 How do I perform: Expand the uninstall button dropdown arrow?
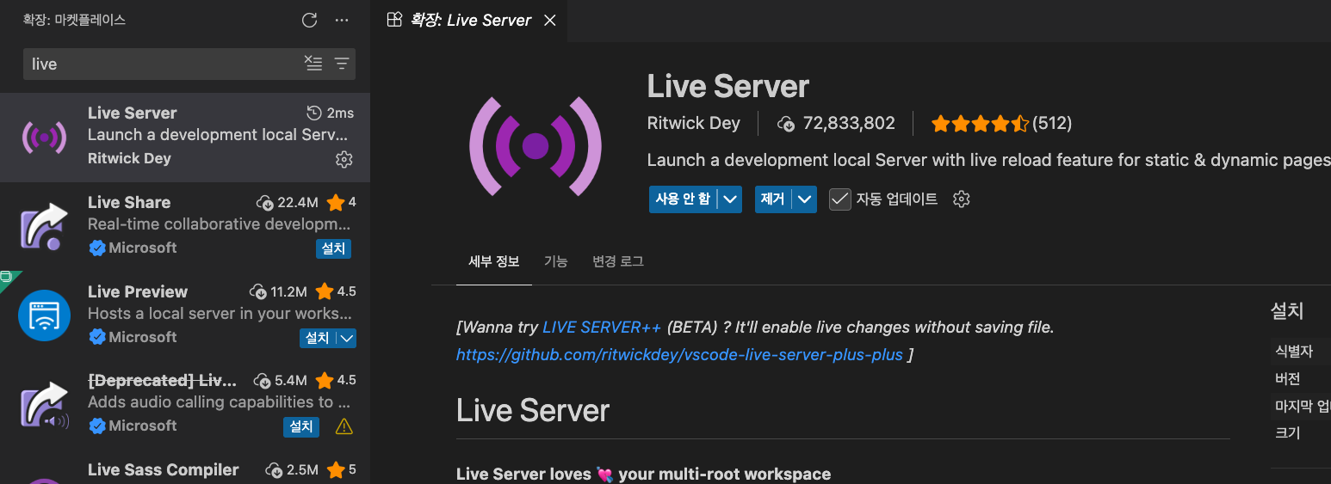coord(805,199)
